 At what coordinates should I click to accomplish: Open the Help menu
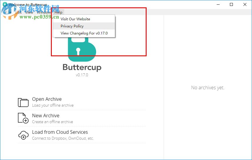click(58, 12)
